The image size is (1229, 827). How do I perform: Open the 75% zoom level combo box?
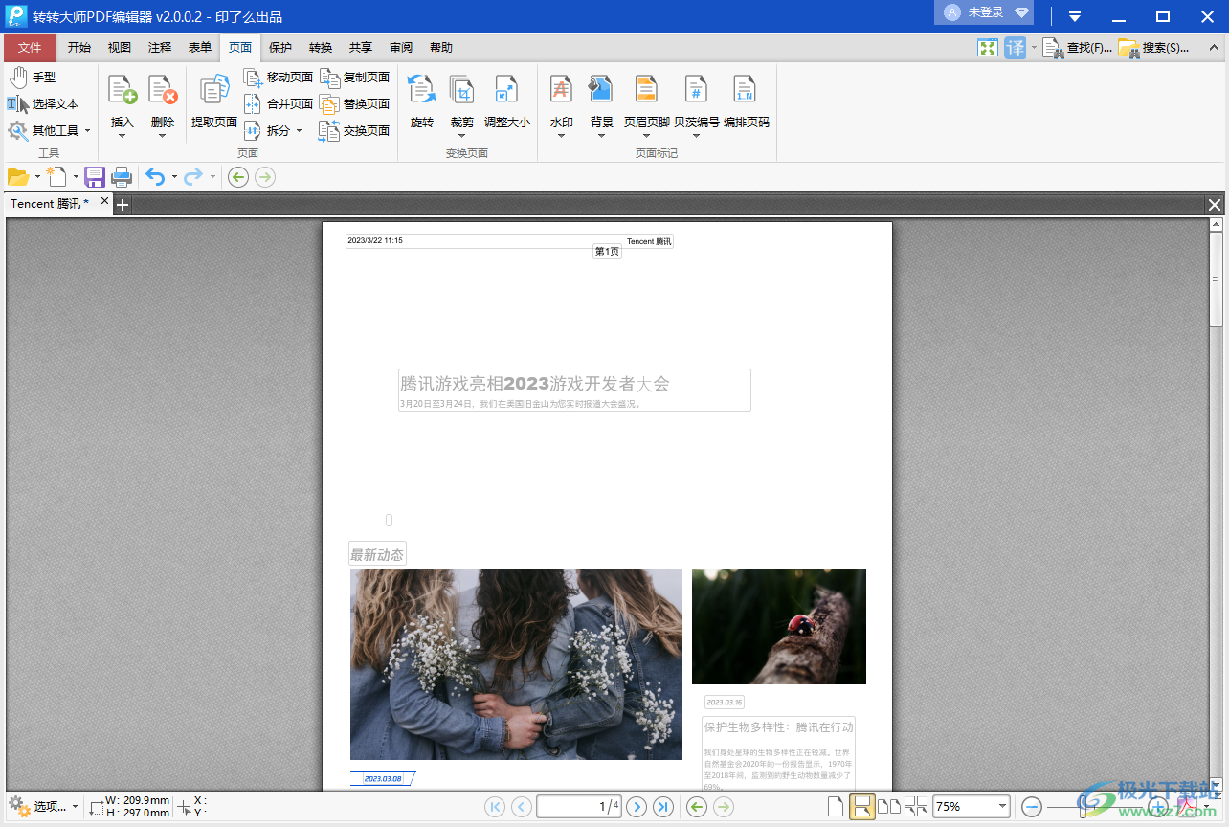(x=972, y=807)
